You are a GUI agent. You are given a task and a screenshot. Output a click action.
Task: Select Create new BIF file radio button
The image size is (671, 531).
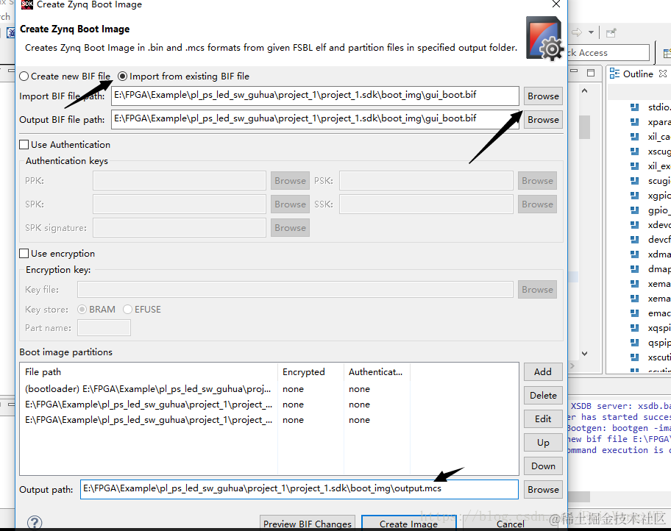point(24,76)
